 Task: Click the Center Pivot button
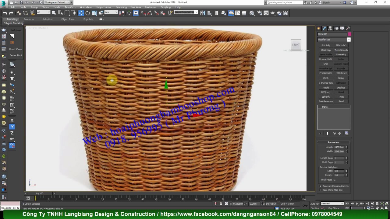coord(16,55)
